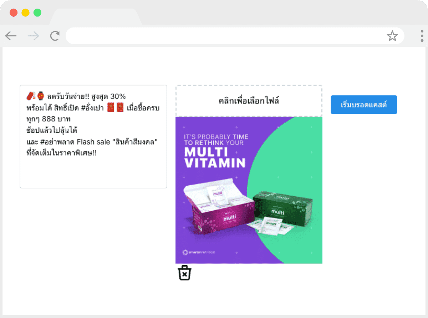Screen dimensions: 428x318
Task: Select the multivitamin image preview
Action: pos(249,190)
